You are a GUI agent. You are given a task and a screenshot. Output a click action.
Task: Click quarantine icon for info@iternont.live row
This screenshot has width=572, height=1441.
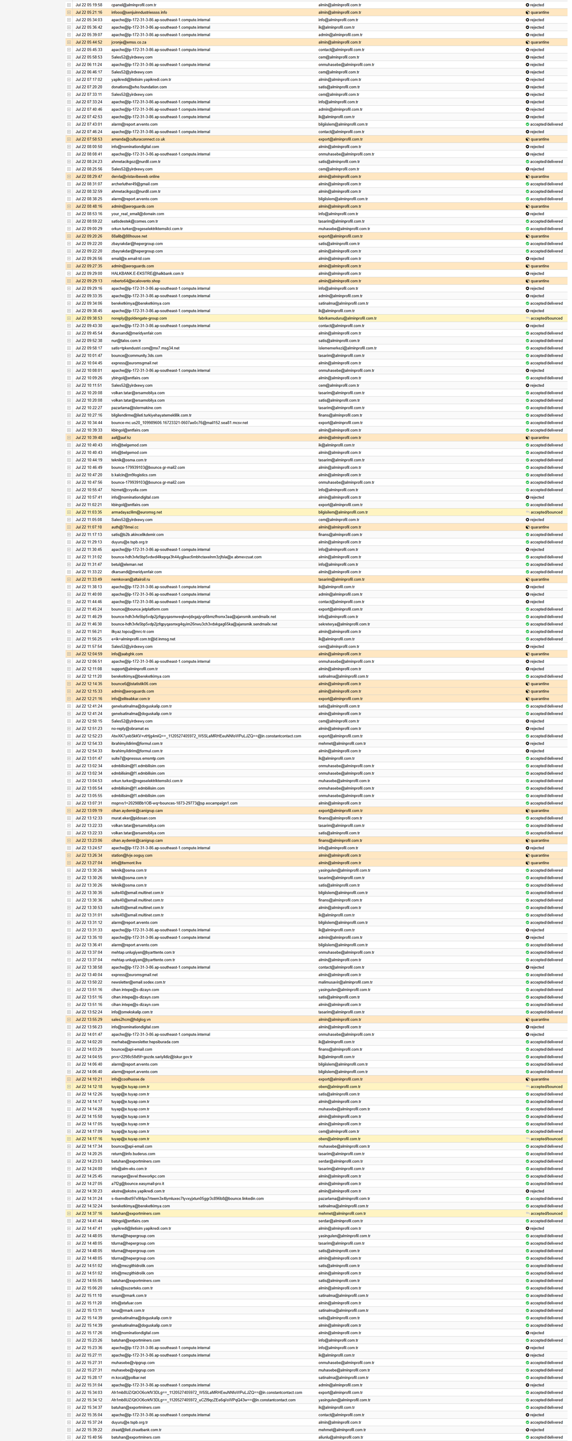[527, 863]
